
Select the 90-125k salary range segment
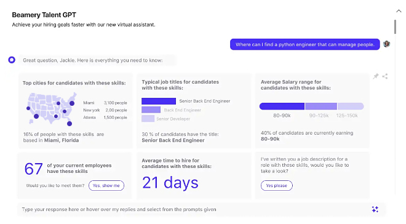tap(321, 106)
